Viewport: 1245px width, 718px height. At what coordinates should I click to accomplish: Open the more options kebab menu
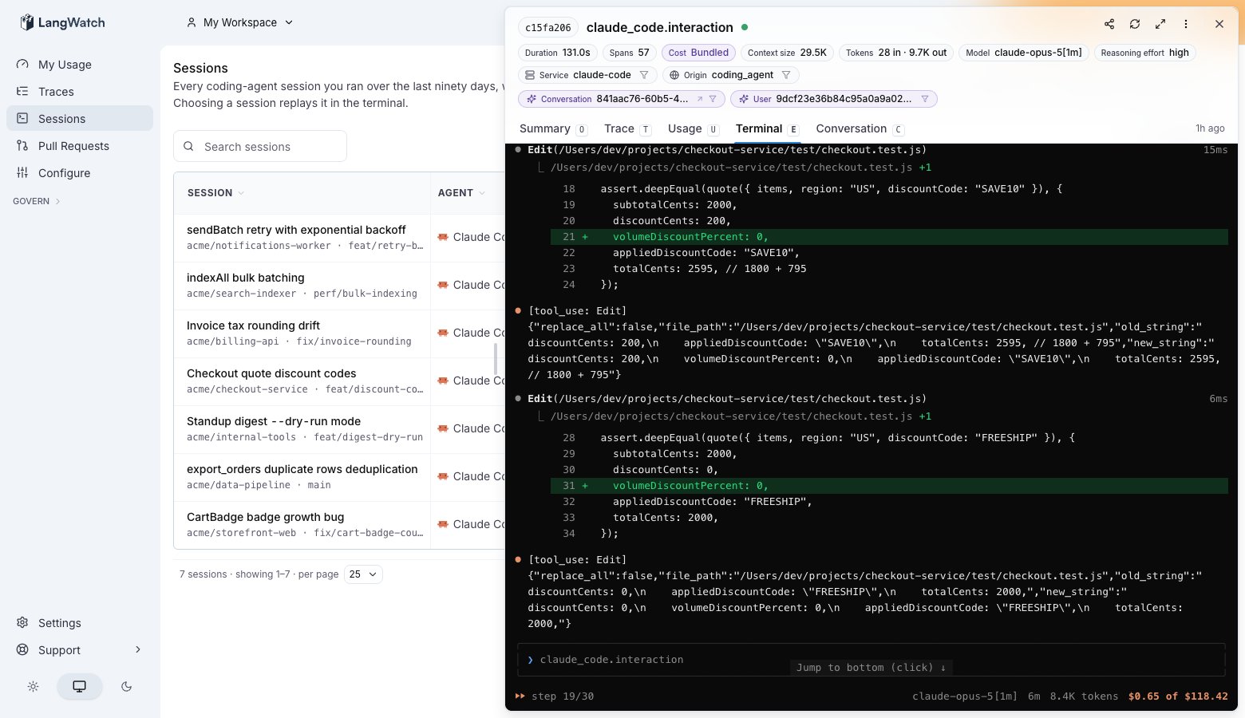[1186, 24]
